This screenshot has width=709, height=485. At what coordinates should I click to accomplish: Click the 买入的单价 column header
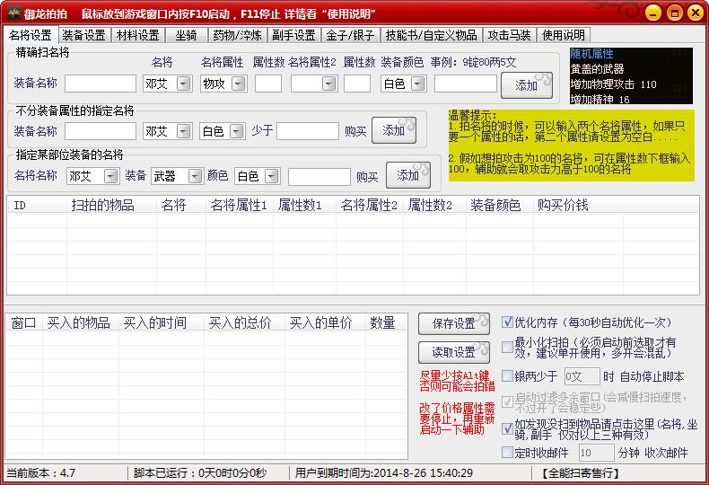pos(325,323)
